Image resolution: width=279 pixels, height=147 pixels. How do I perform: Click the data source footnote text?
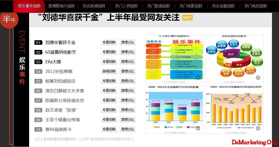(x=84, y=139)
